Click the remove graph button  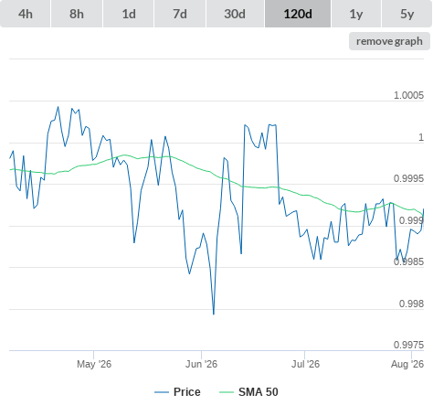[x=389, y=41]
